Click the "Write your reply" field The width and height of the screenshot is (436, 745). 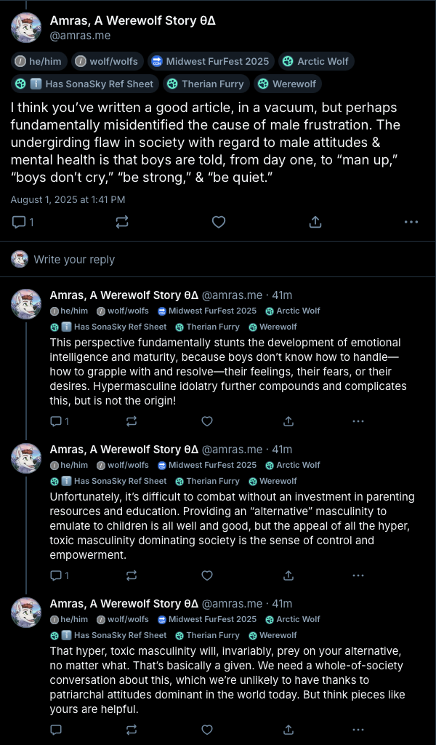pos(74,260)
